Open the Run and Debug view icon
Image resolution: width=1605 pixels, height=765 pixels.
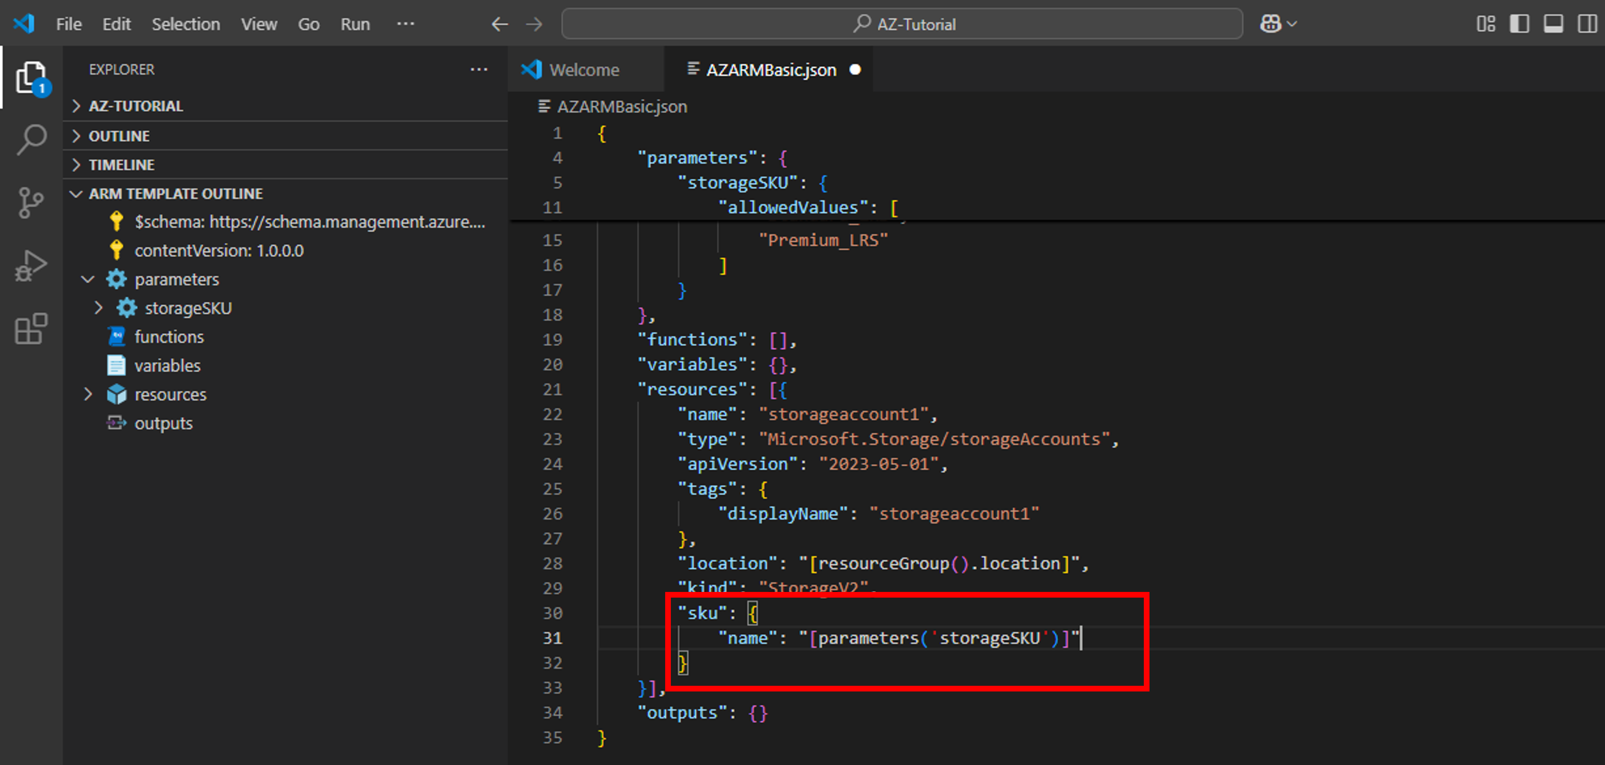(x=30, y=266)
